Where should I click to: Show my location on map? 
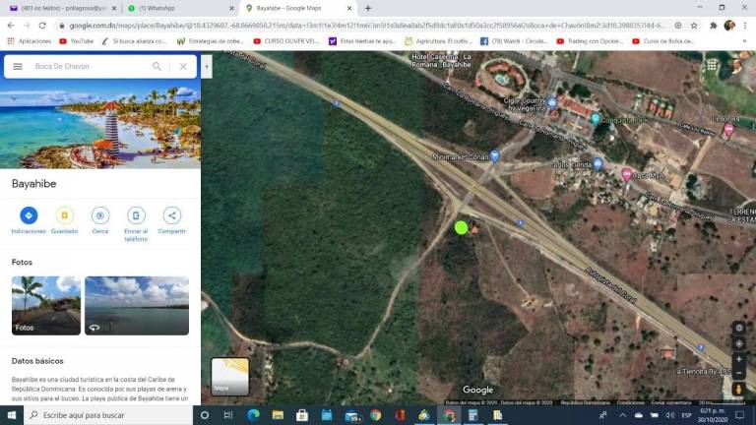739,343
